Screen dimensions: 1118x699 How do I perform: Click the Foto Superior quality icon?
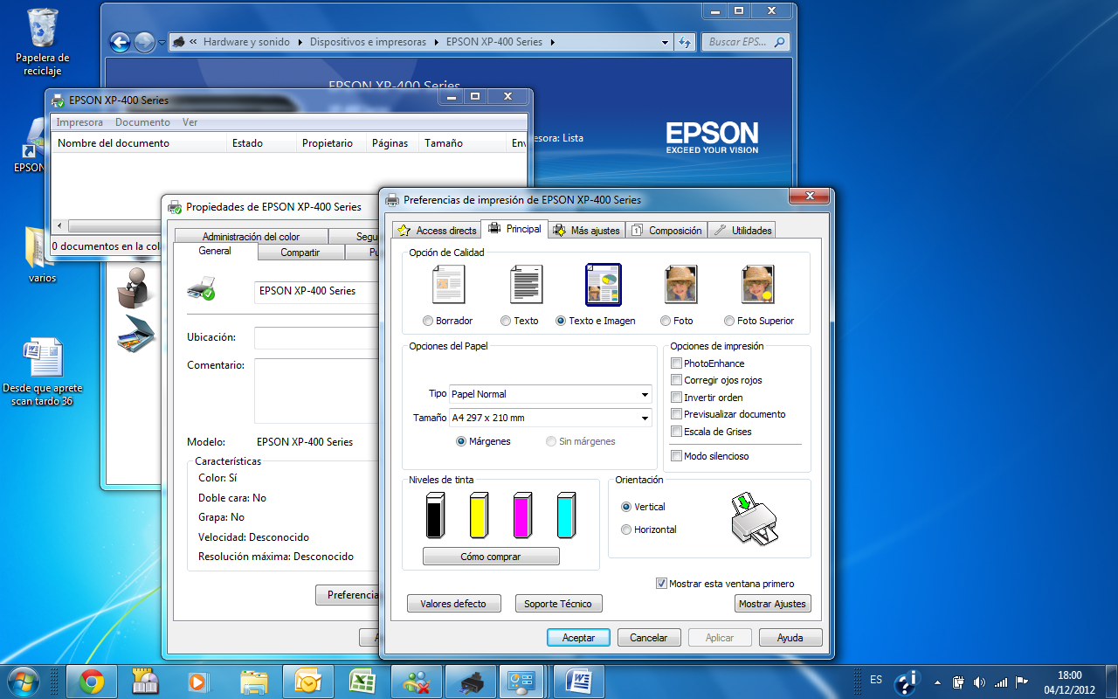(x=757, y=284)
